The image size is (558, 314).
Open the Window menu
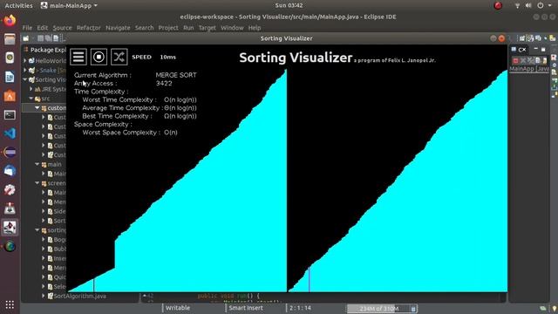pyautogui.click(x=232, y=28)
